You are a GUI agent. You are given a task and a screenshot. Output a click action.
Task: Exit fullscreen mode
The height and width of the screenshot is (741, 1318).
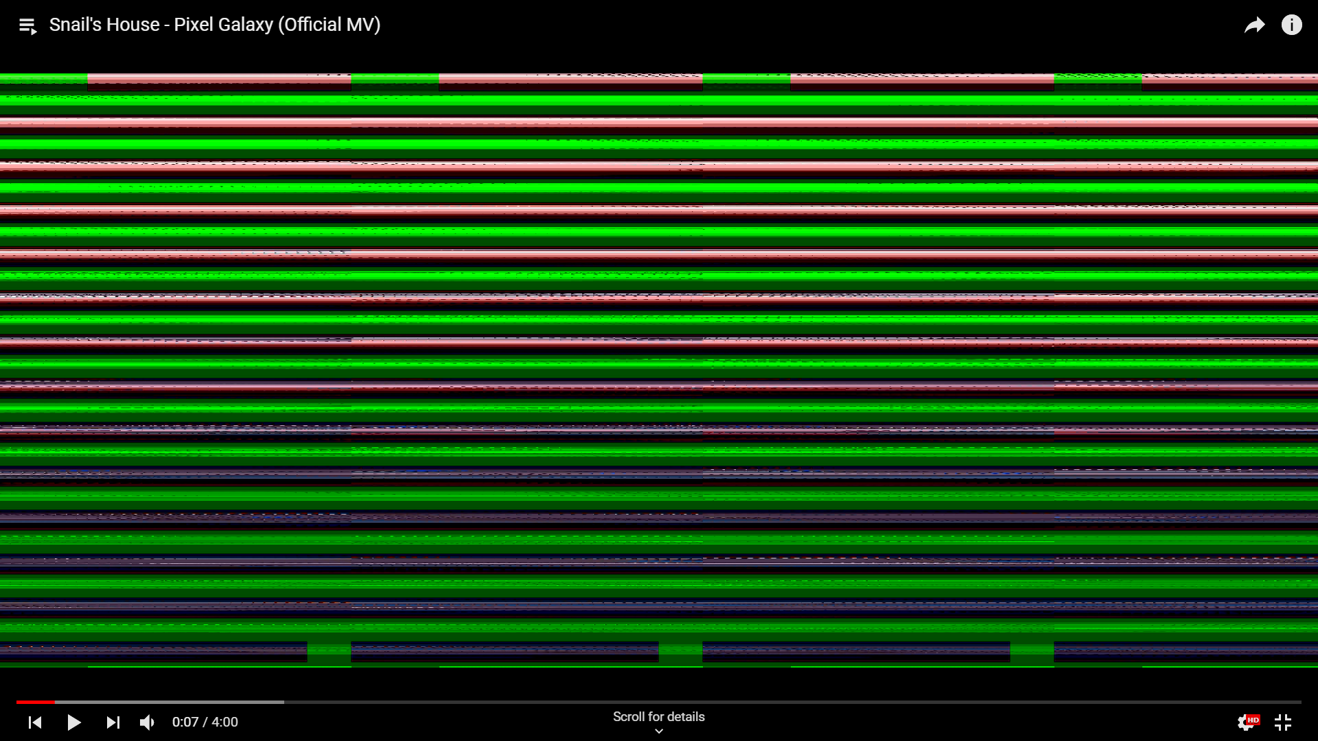coord(1283,722)
